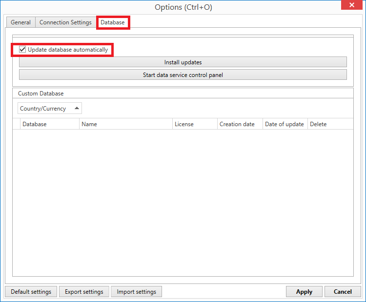Screen dimensions: 366x302
Task: Cancel the Options dialog
Action: click(343, 291)
